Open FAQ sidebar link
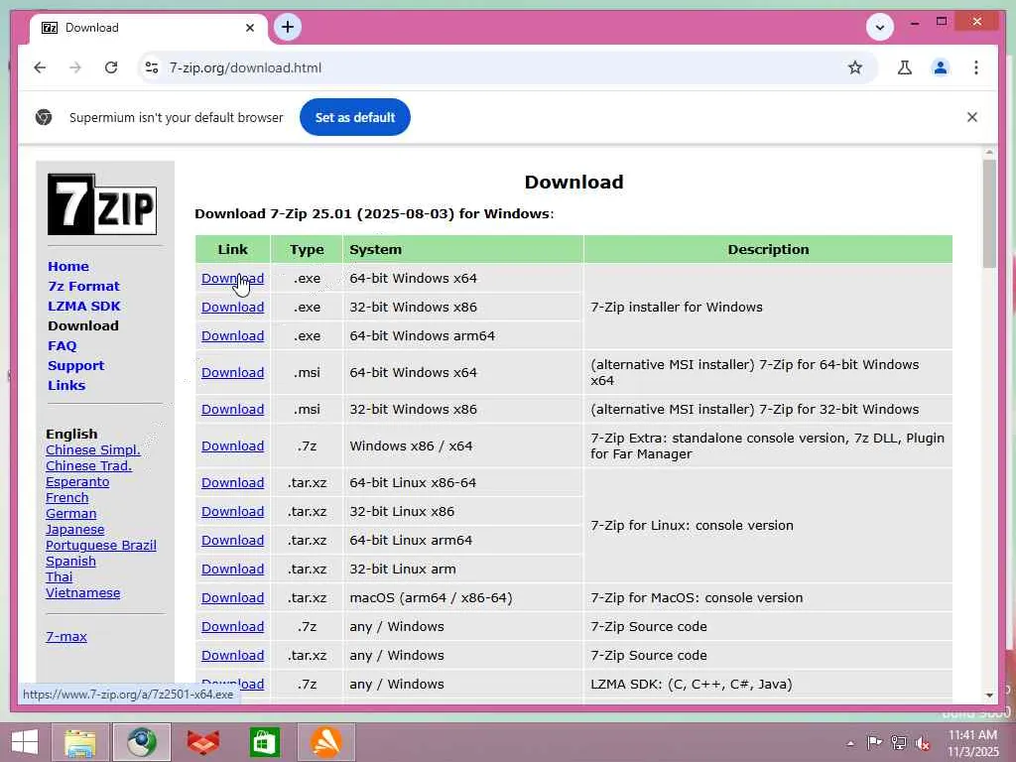This screenshot has width=1016, height=762. [x=63, y=345]
